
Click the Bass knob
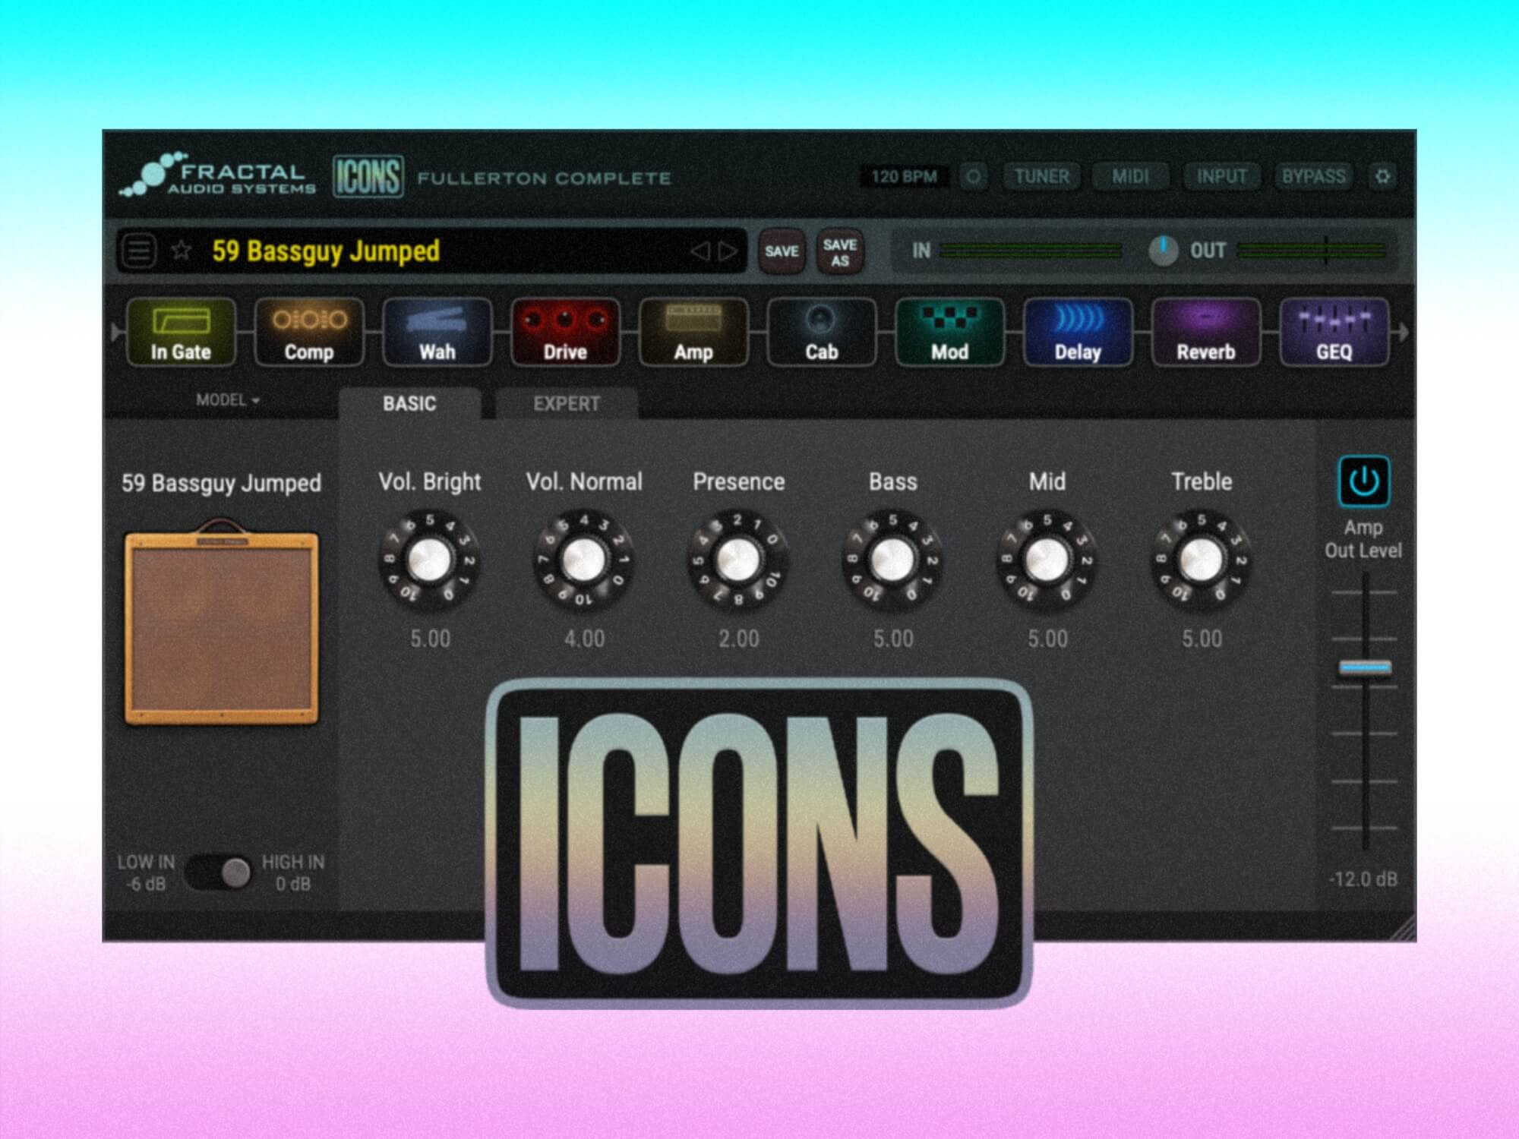coord(893,561)
